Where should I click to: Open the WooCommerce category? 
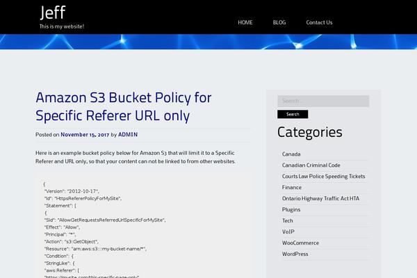coord(300,243)
